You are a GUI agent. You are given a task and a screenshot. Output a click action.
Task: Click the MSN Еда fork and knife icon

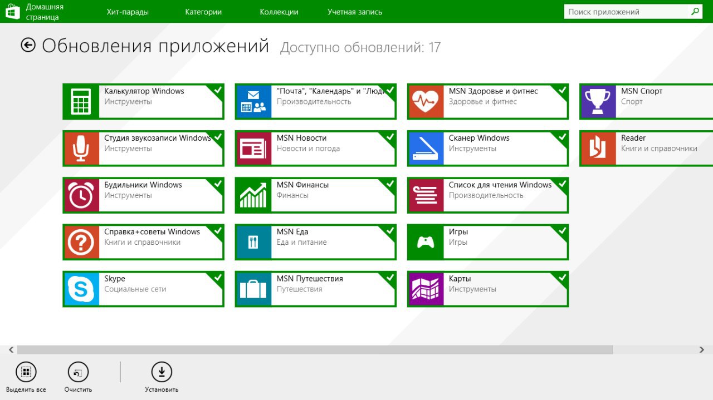[254, 242]
